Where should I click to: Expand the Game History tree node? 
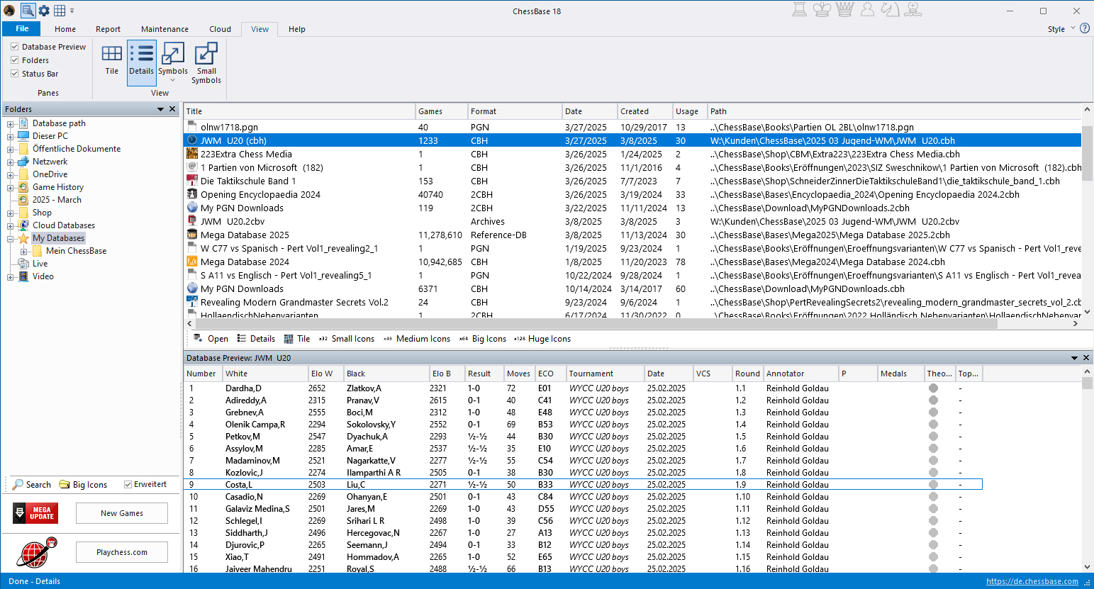point(11,188)
